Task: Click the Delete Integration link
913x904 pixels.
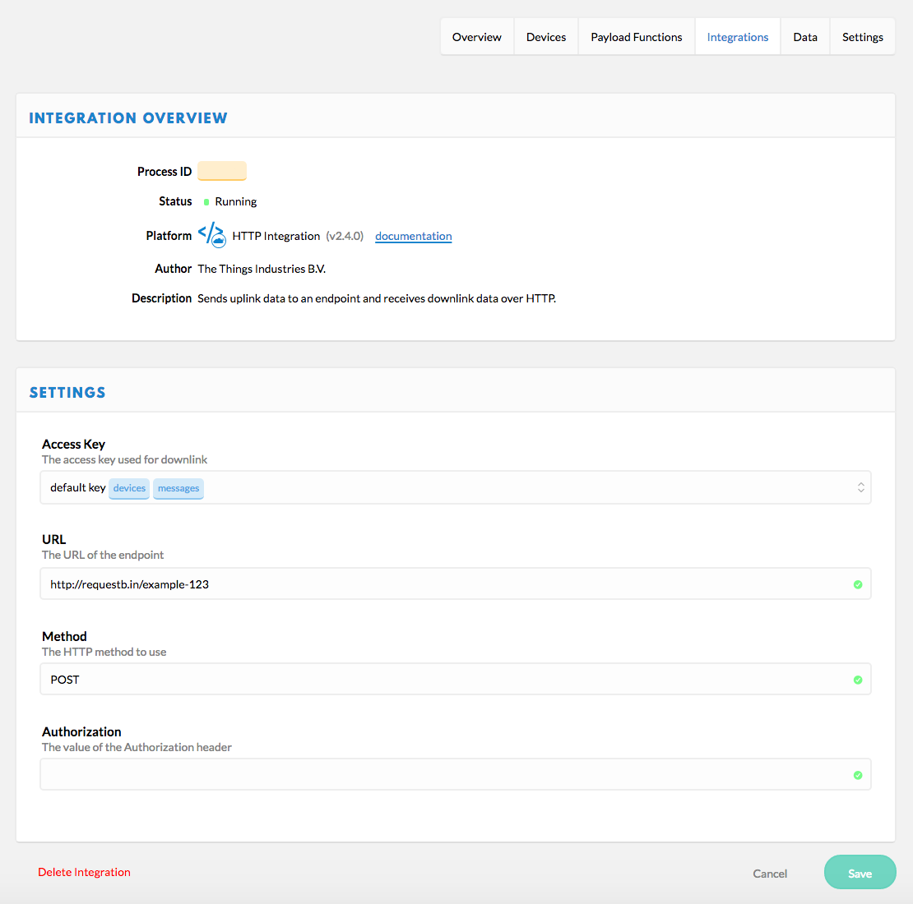Action: click(x=84, y=872)
